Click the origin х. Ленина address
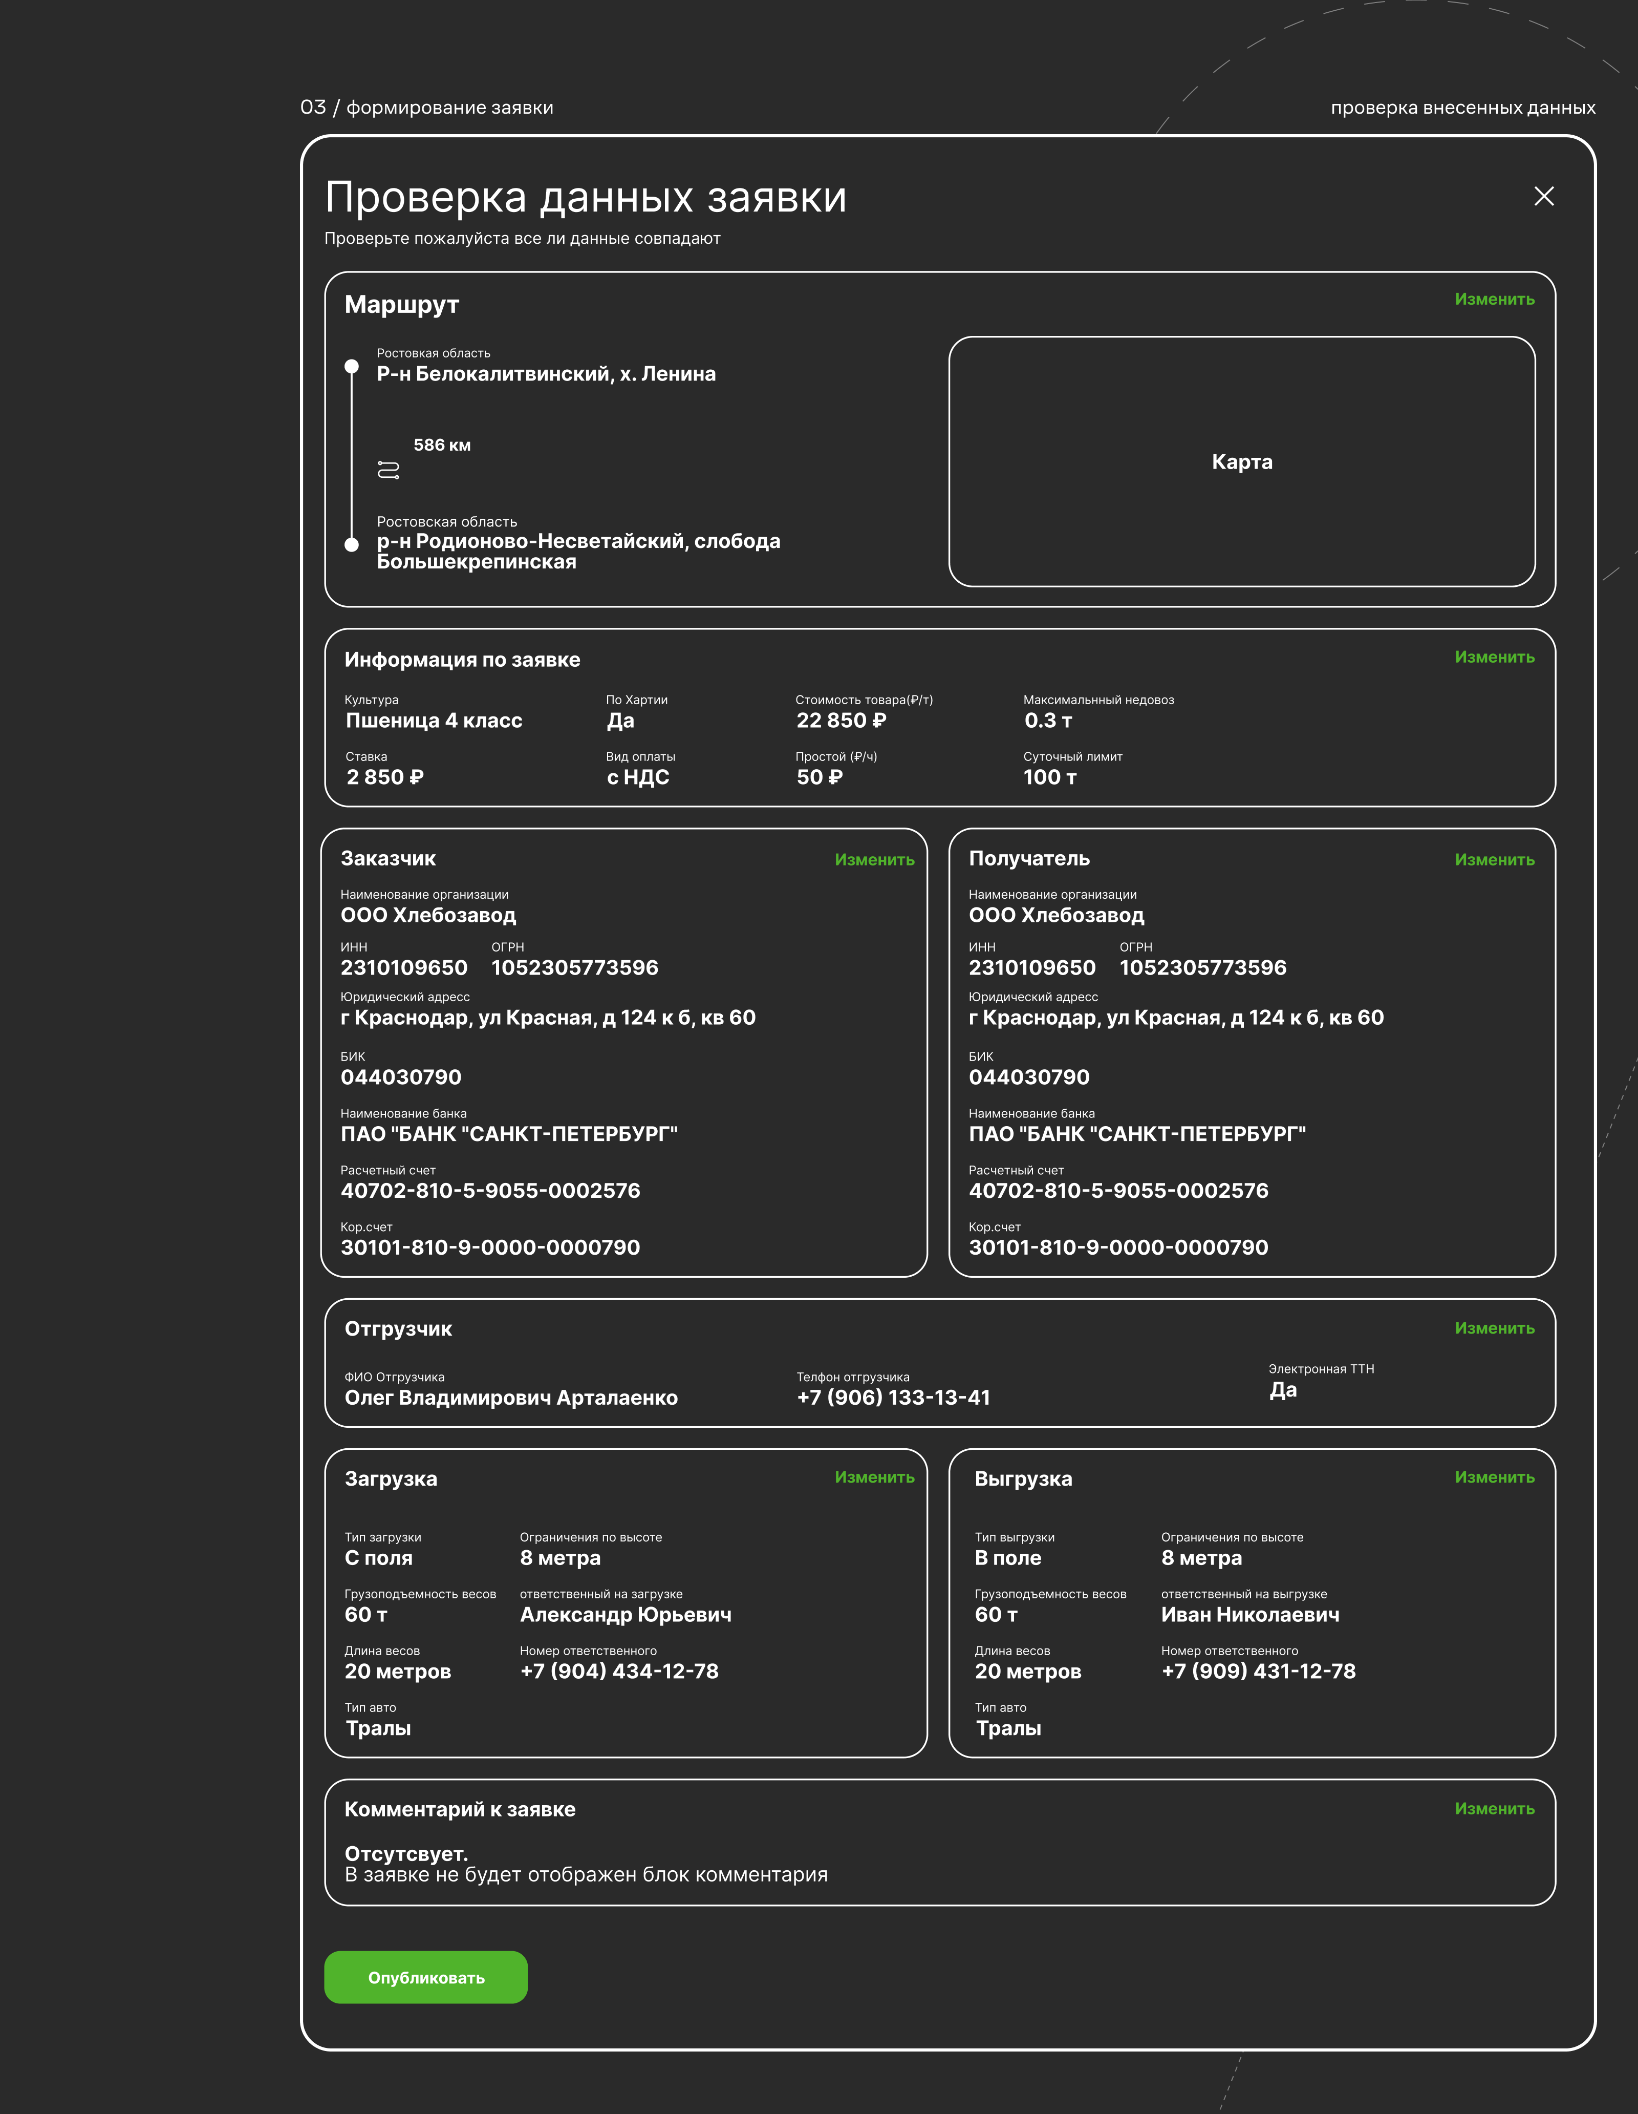 click(x=546, y=374)
